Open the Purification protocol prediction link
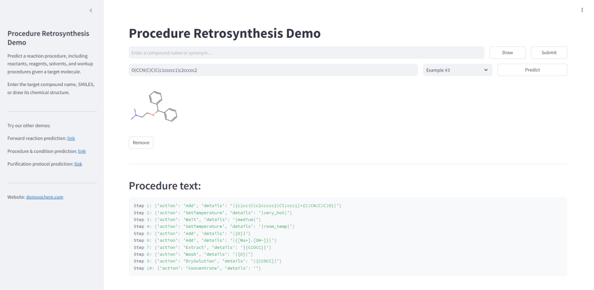 coord(78,164)
